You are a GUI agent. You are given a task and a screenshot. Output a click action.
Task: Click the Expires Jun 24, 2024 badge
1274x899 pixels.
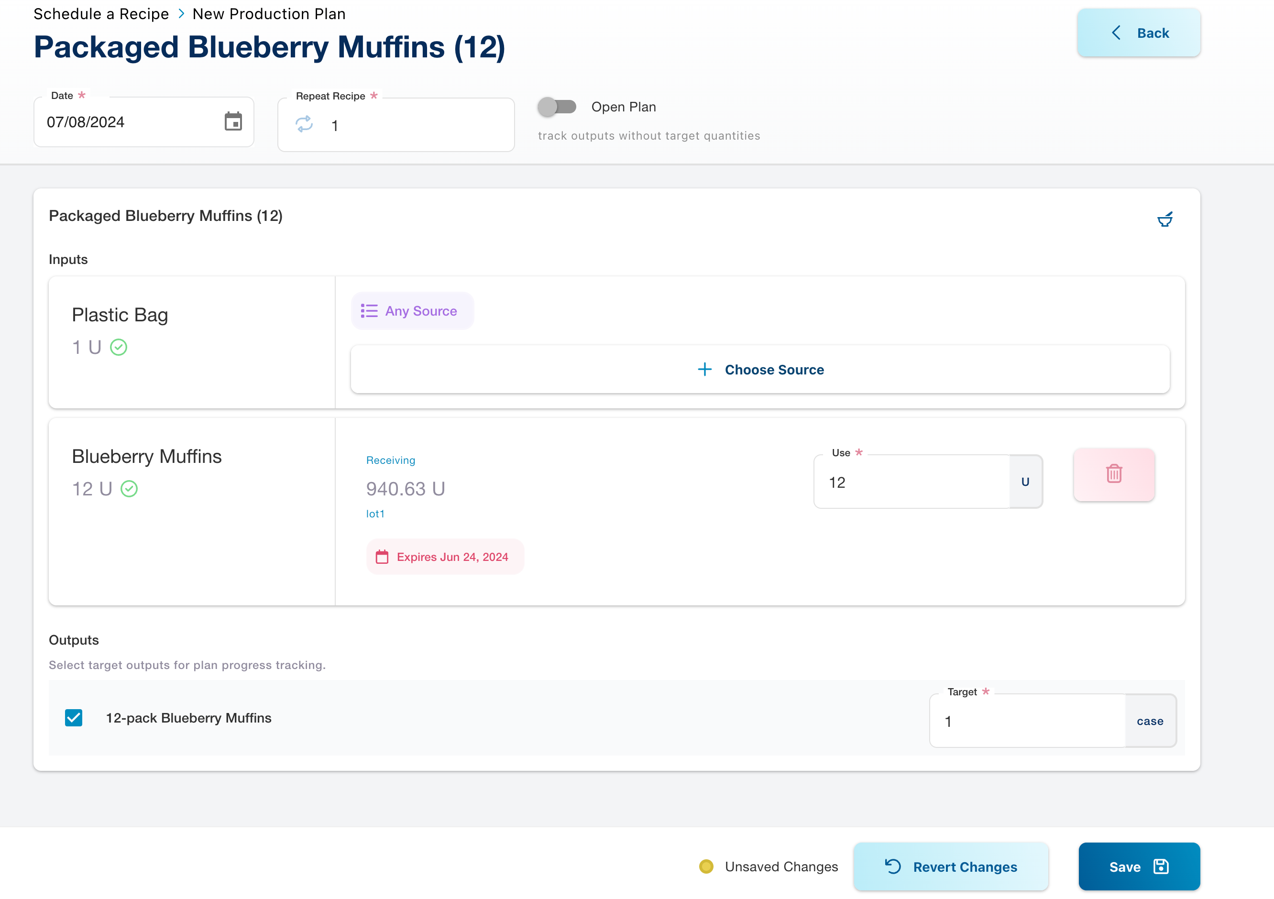pyautogui.click(x=445, y=557)
